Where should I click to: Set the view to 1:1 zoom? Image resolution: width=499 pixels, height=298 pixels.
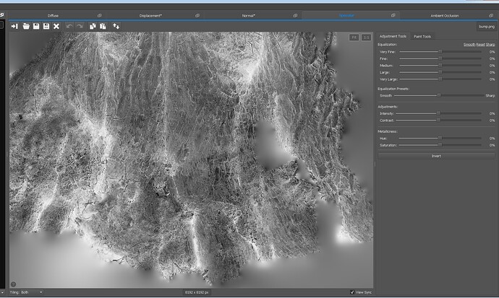[366, 38]
